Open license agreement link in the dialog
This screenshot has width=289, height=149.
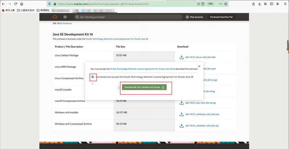[x=141, y=69]
